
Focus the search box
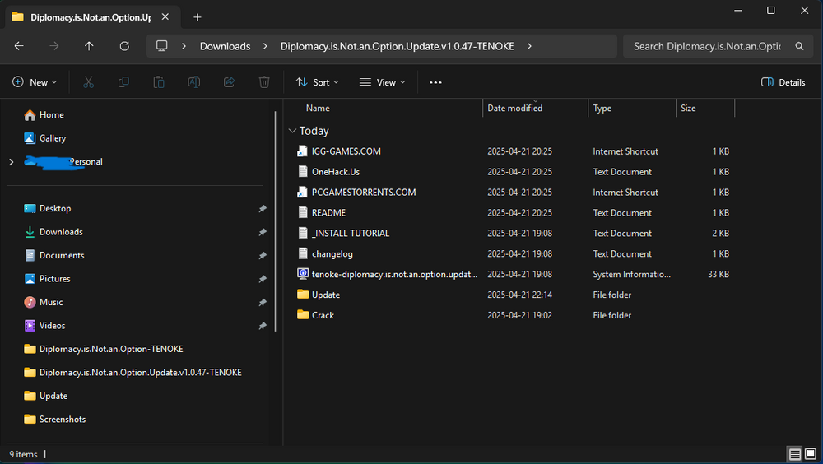click(706, 46)
